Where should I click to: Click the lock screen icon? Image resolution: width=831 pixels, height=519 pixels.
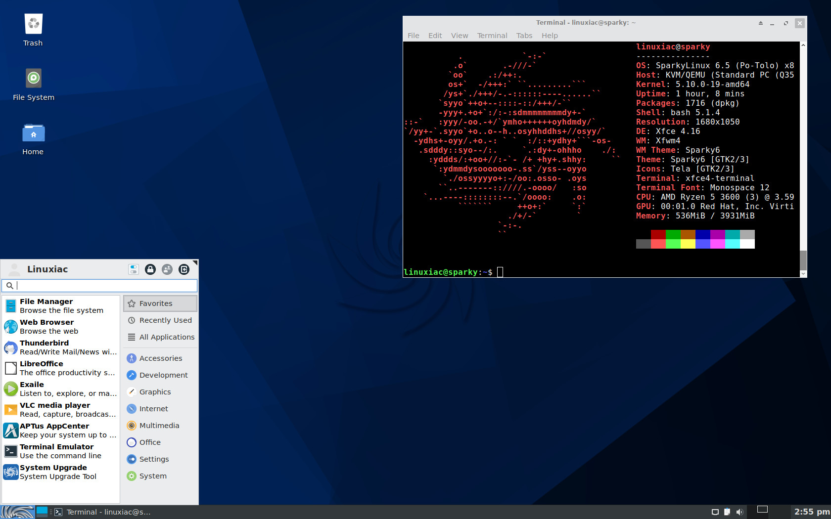150,269
